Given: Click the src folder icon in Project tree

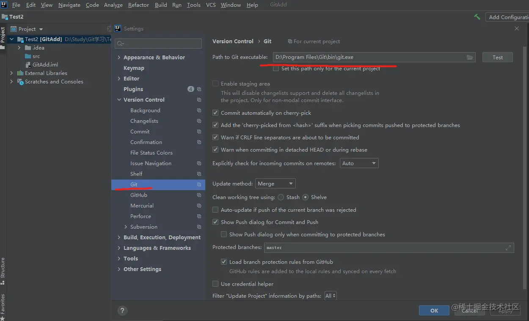Looking at the screenshot, I should [x=28, y=56].
